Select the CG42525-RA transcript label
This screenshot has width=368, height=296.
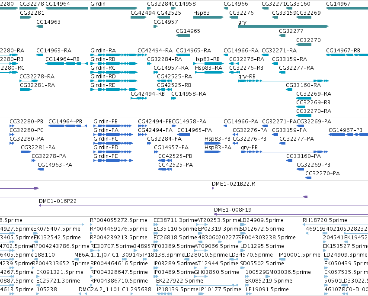pyautogui.click(x=174, y=77)
